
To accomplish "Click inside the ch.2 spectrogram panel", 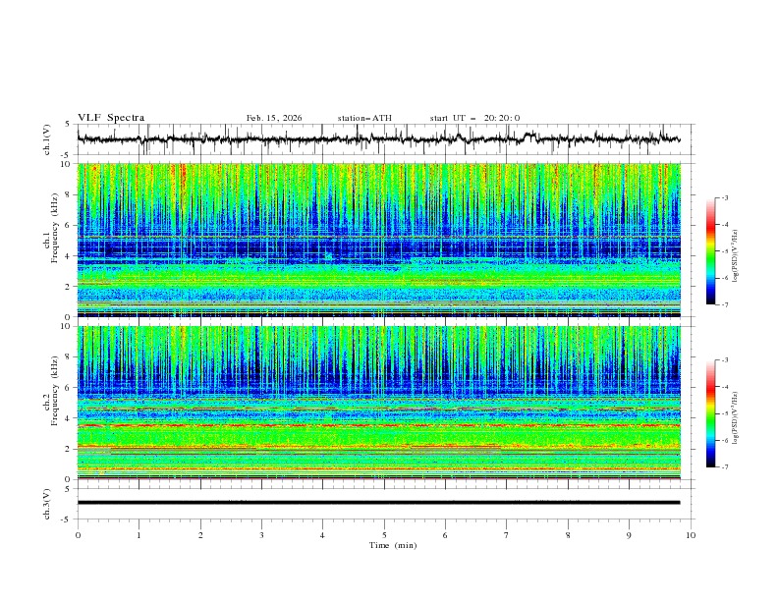I will (378, 403).
